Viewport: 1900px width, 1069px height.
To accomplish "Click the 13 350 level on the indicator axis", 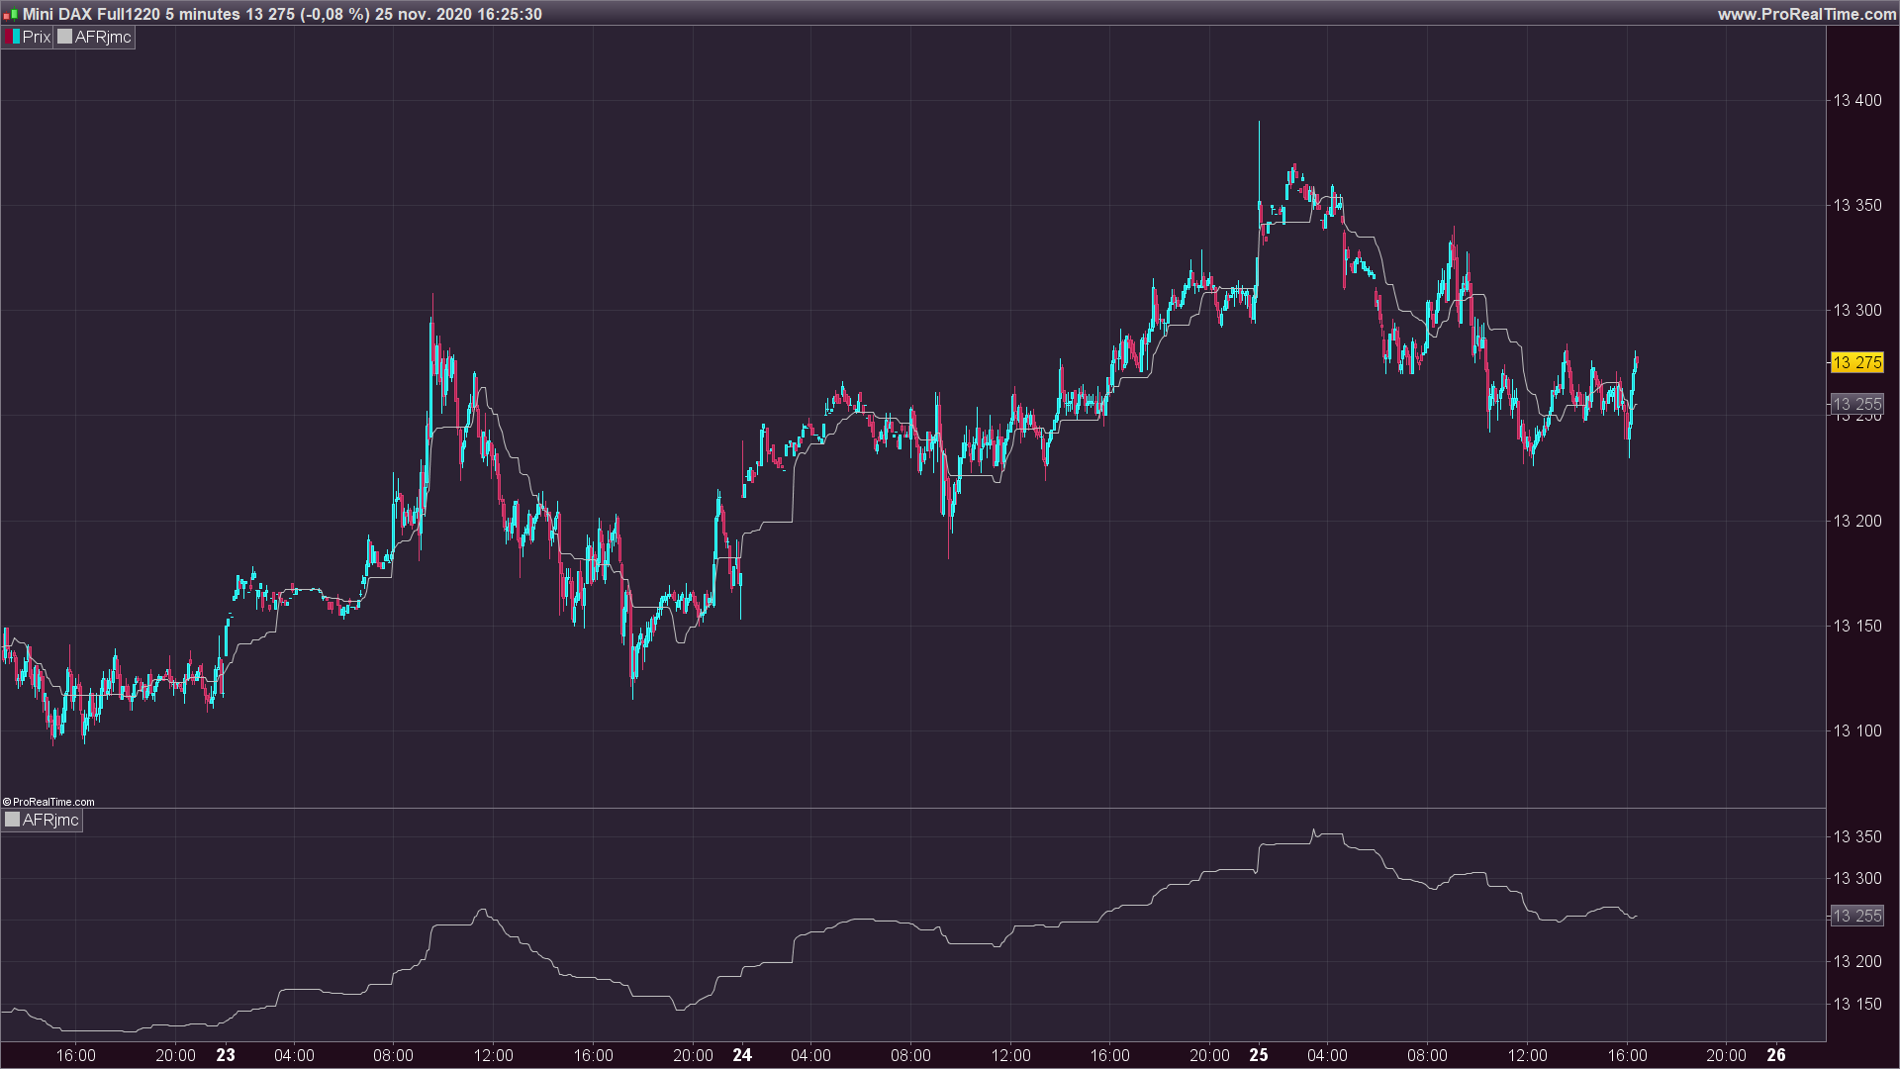I will pos(1857,836).
